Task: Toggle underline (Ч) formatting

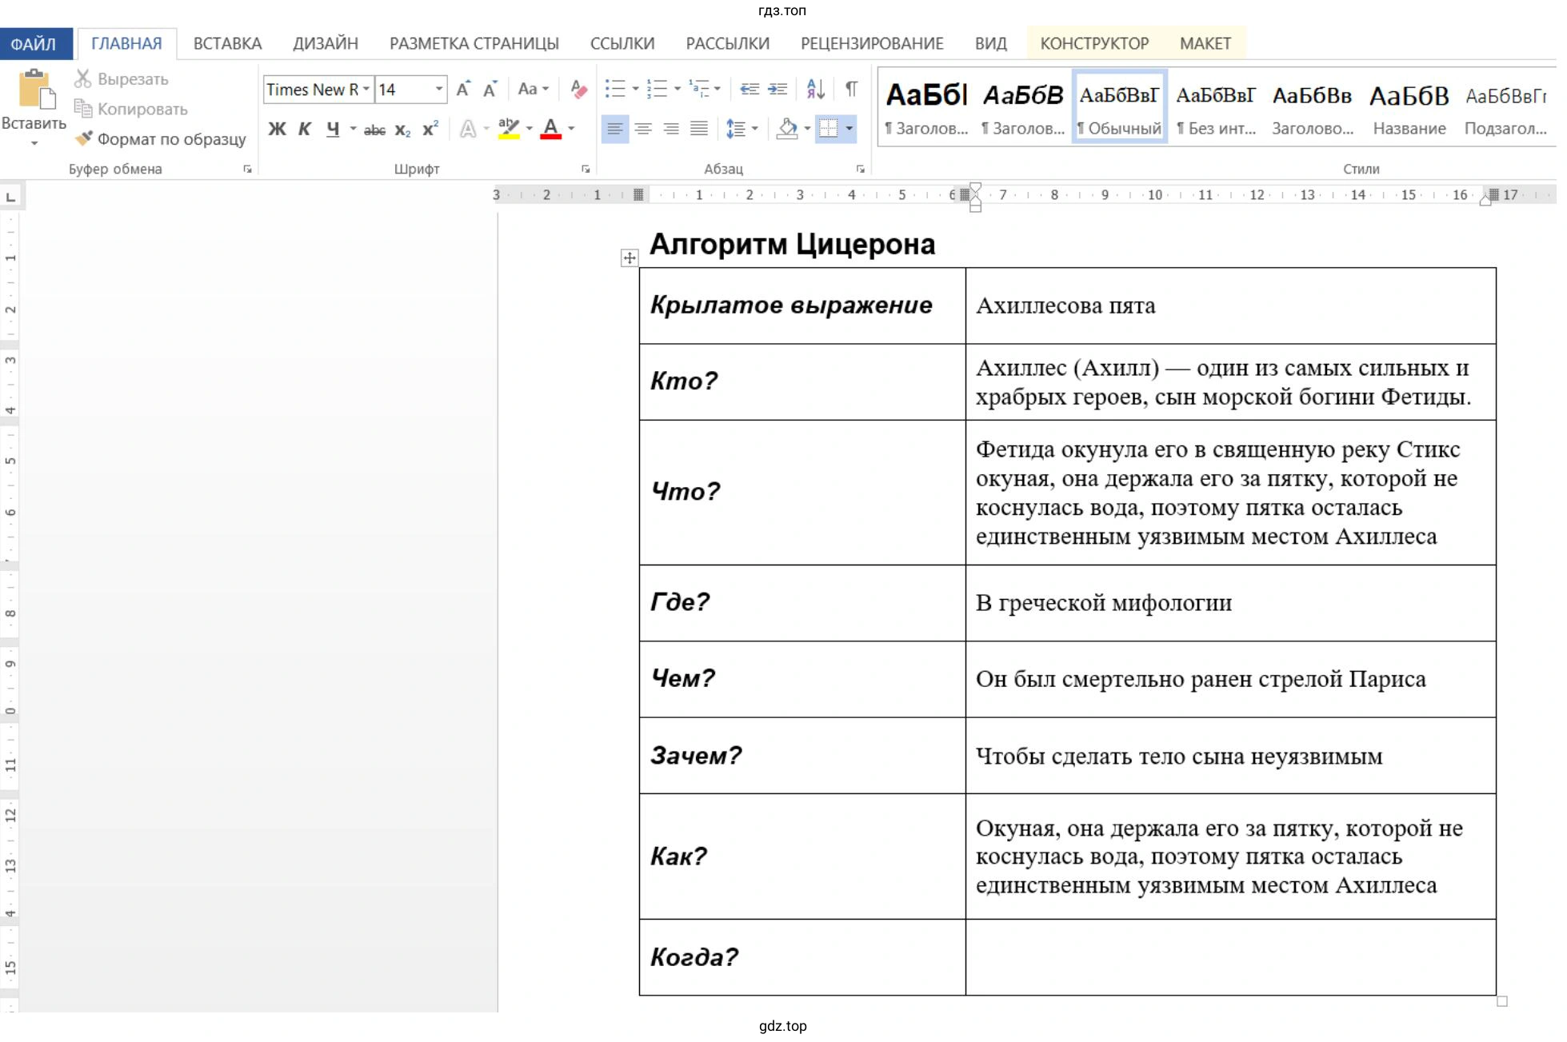Action: 333,129
